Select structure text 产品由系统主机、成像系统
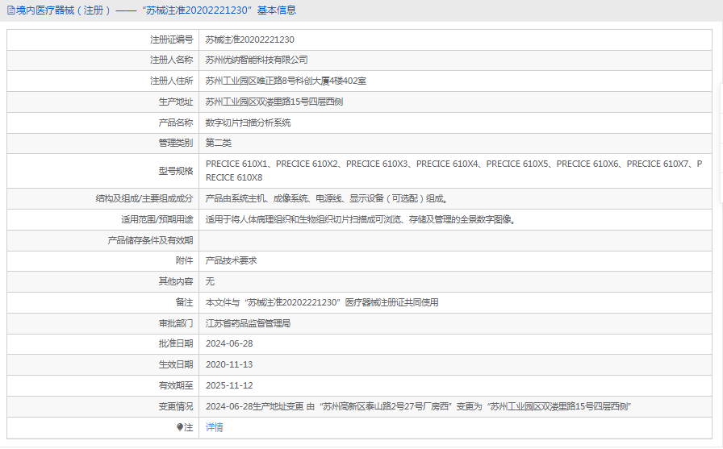 (x=327, y=198)
